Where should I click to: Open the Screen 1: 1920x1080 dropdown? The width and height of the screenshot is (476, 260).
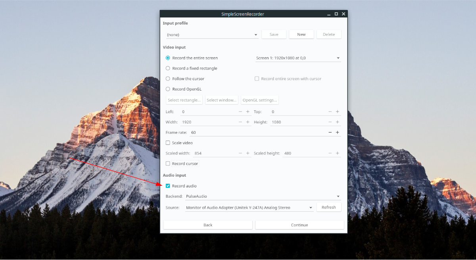pos(298,58)
